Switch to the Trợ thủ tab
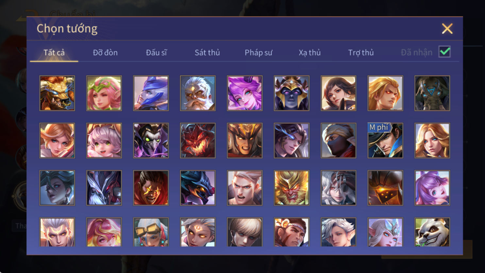 361,52
